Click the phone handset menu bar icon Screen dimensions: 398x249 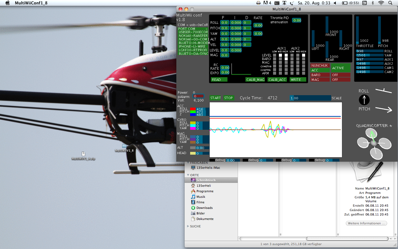coord(292,3)
